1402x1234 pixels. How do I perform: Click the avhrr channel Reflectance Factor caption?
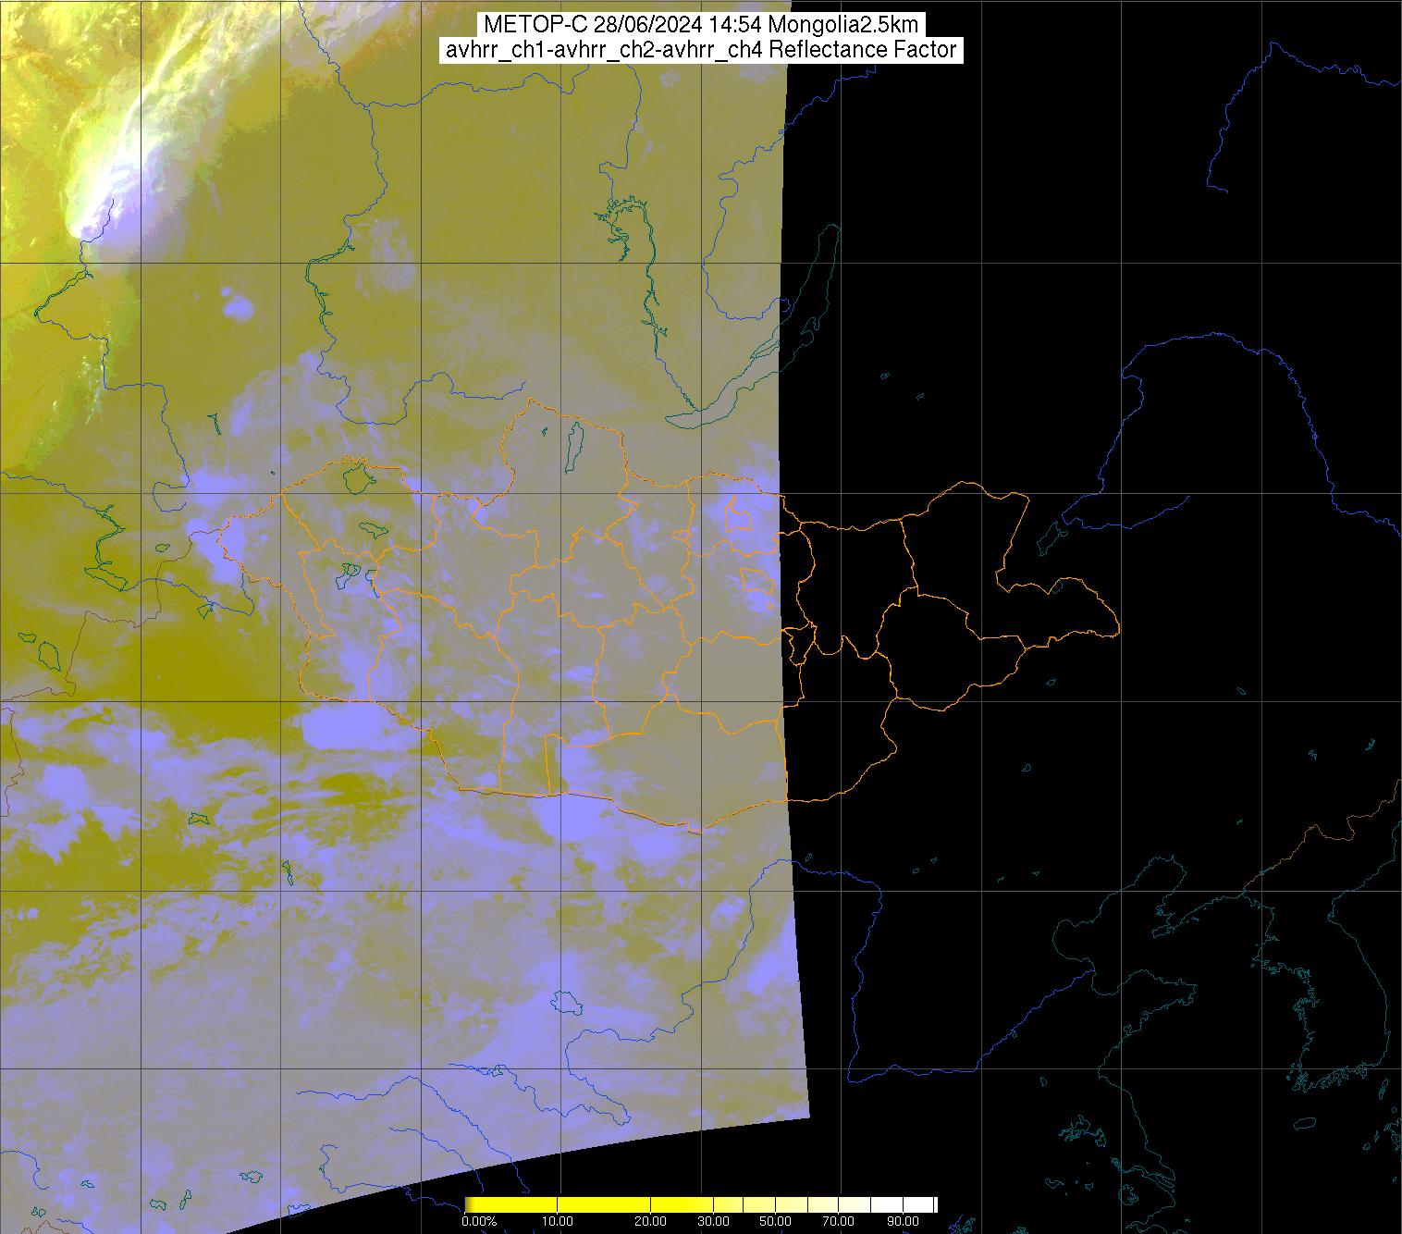700,50
